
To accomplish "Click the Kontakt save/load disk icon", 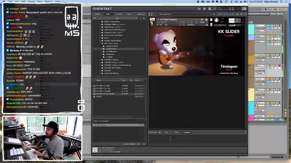I will (199, 9).
